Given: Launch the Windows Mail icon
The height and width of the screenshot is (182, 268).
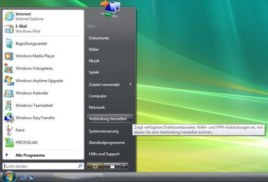Looking at the screenshot, I should pos(9,29).
